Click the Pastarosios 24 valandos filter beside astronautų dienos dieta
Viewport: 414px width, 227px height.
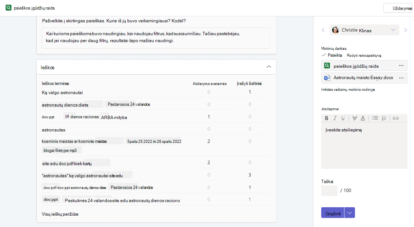tap(129, 104)
